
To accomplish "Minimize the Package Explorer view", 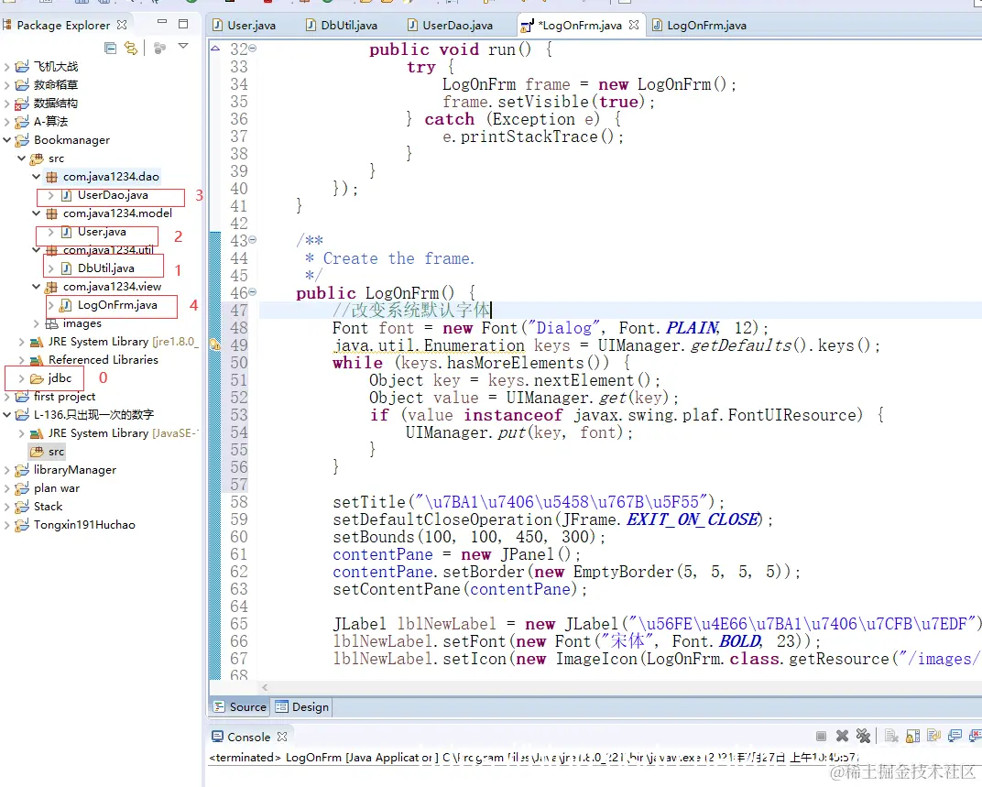I will pos(162,22).
